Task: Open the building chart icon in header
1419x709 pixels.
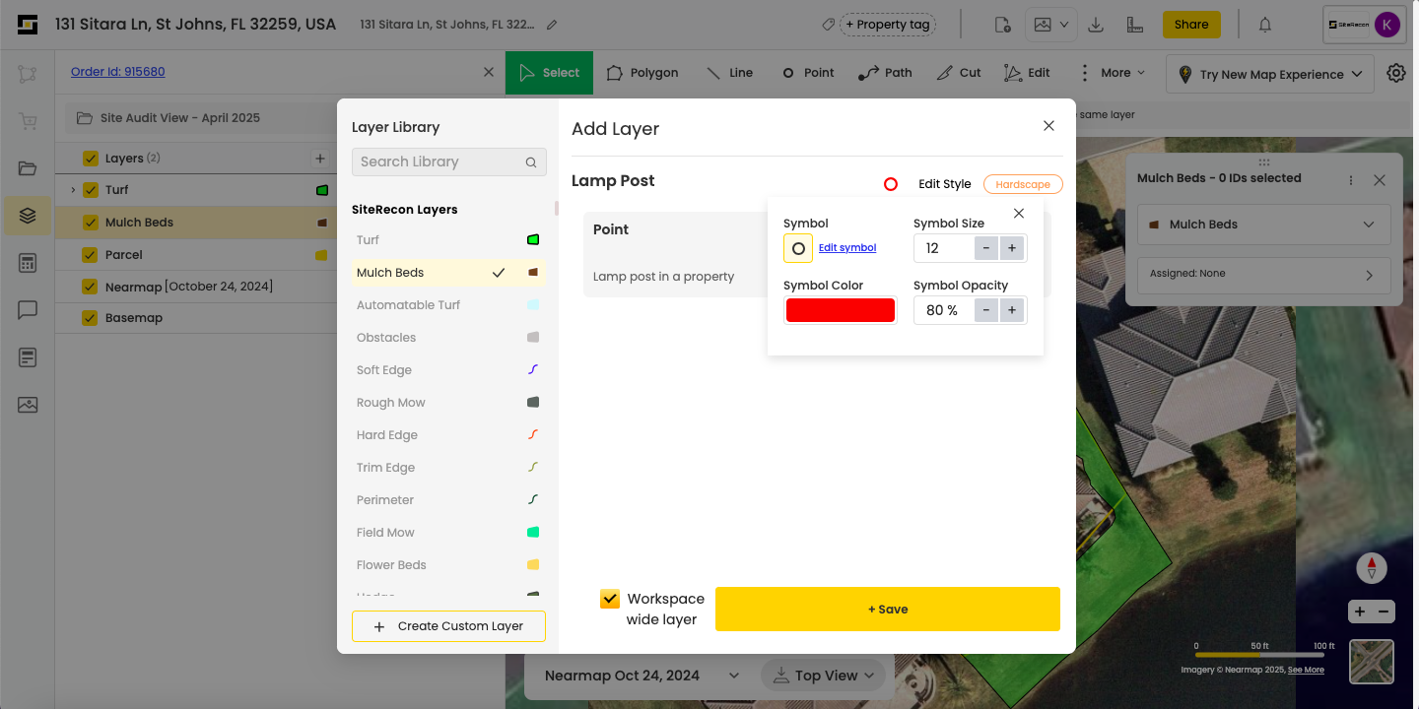Action: 1134,25
